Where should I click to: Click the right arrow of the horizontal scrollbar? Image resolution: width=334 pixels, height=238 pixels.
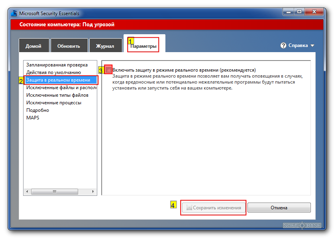coord(93,191)
